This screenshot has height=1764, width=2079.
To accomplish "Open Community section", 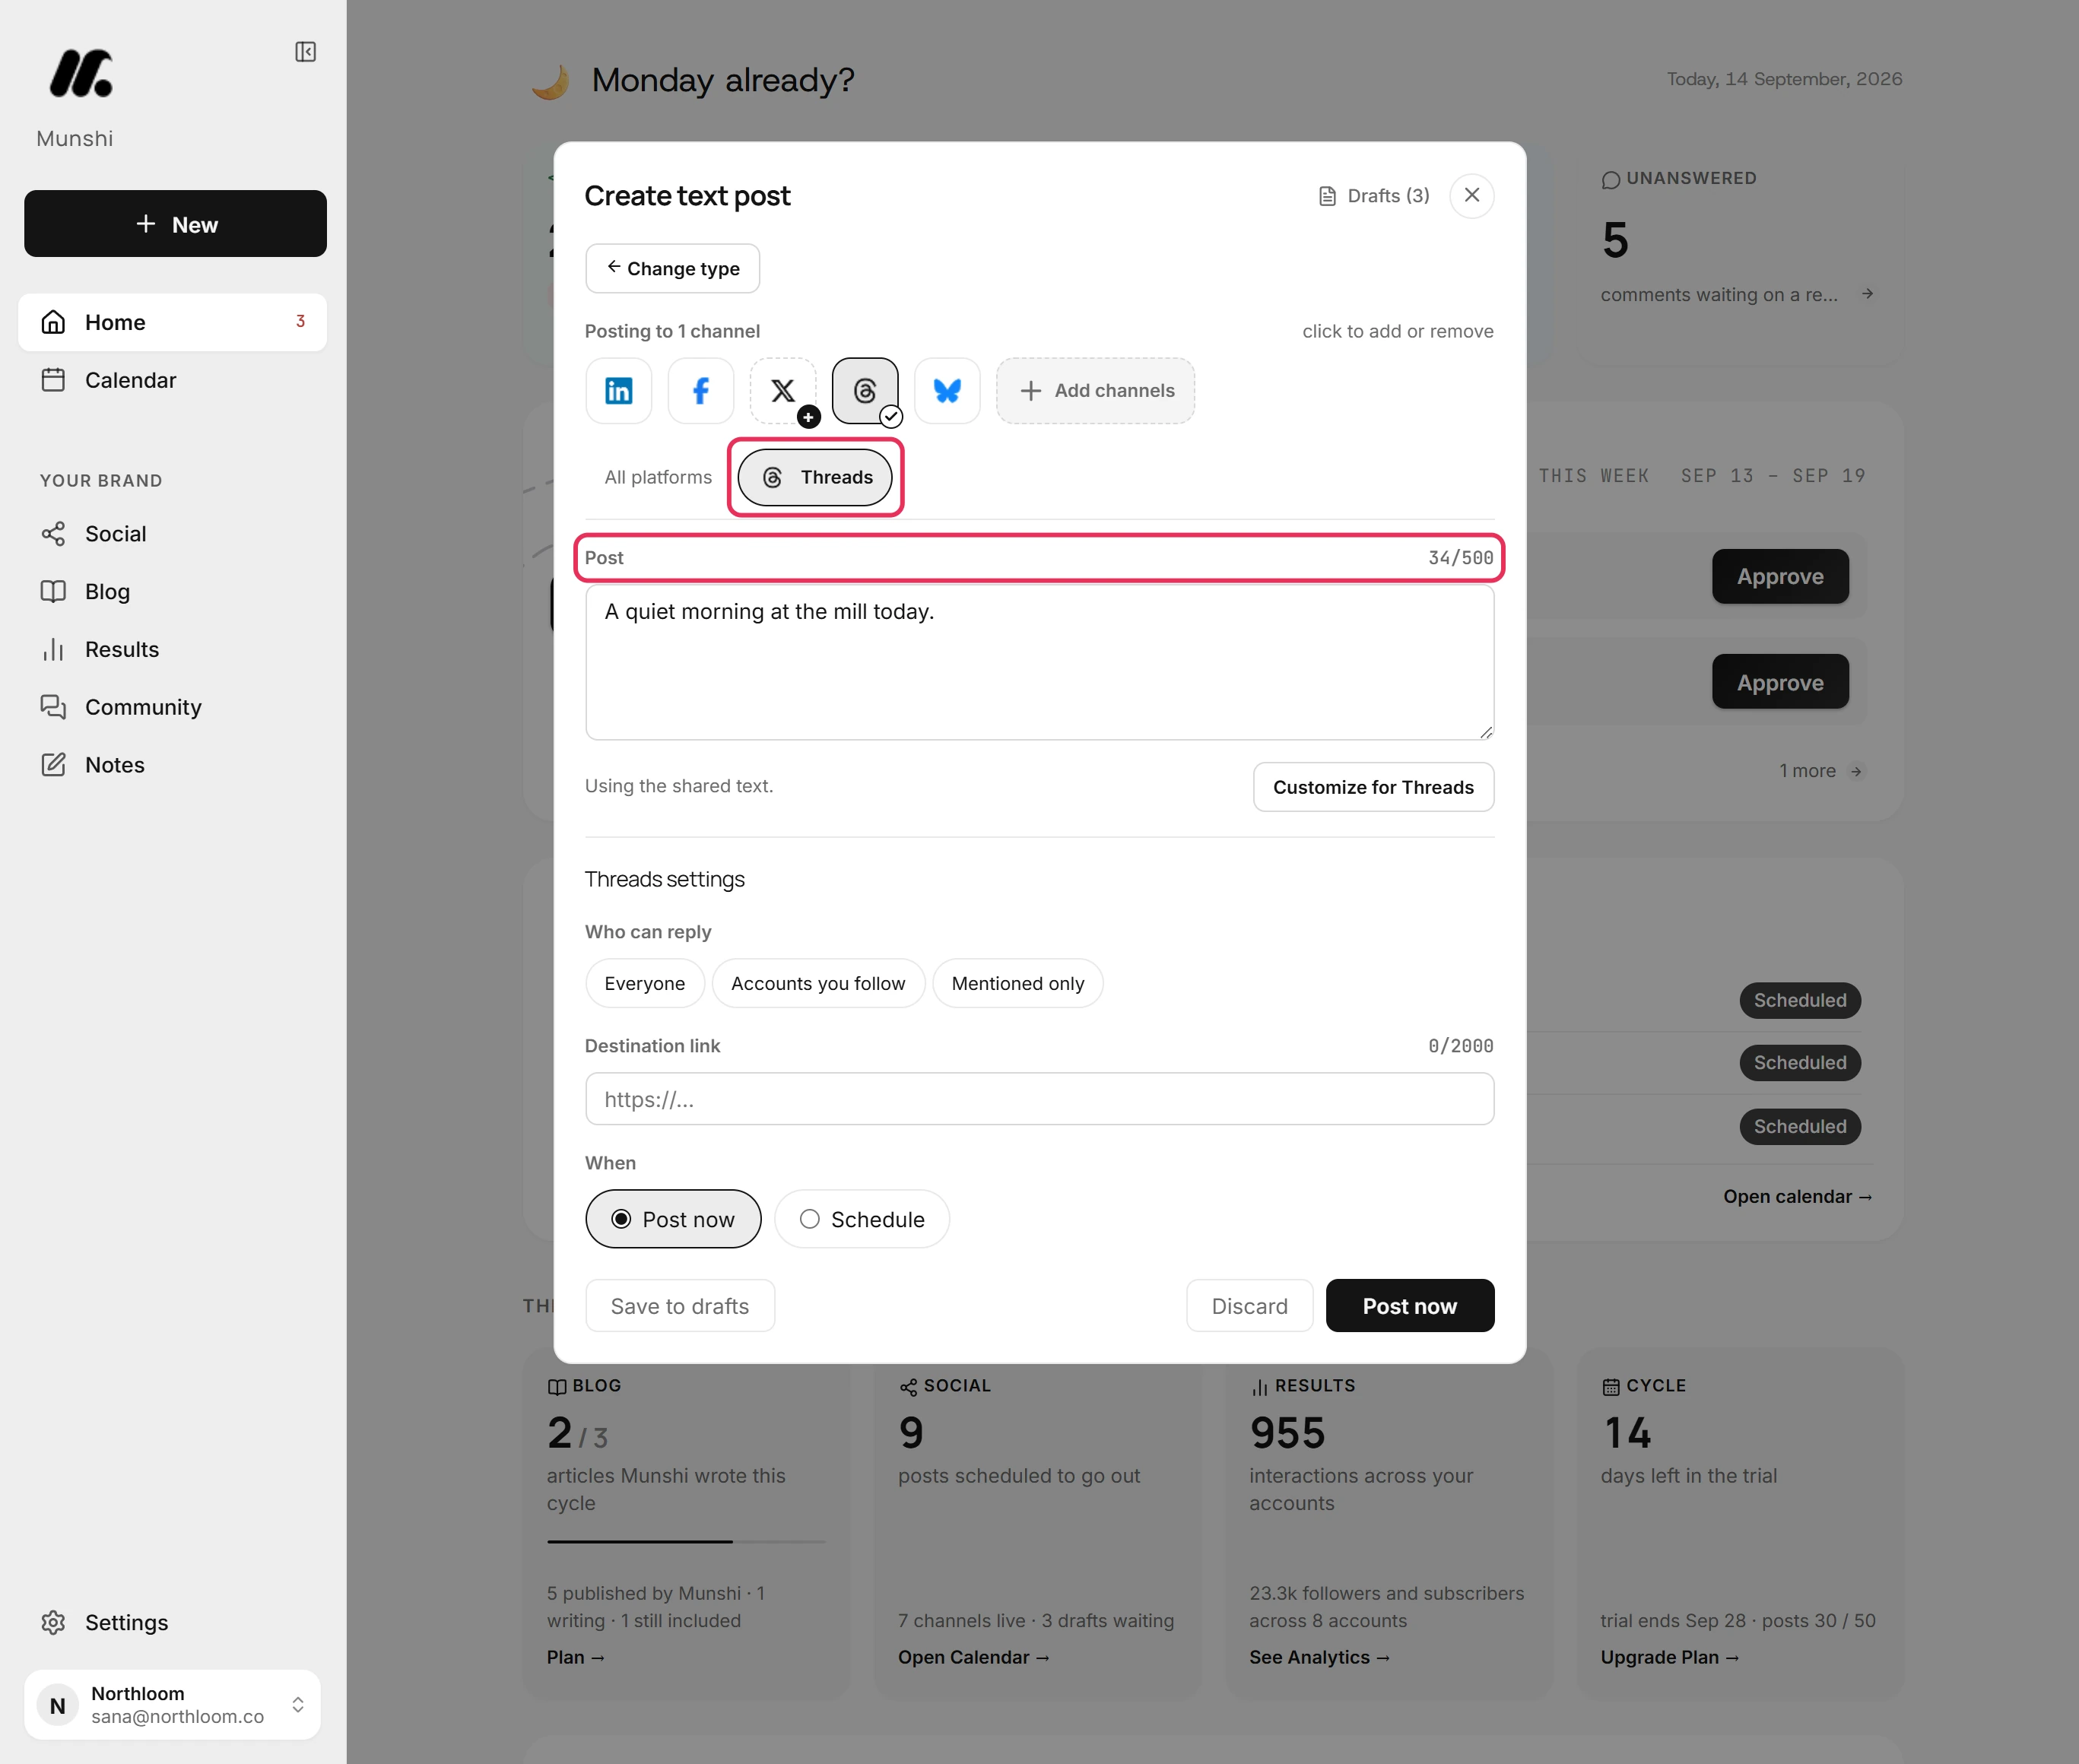I will (x=172, y=707).
